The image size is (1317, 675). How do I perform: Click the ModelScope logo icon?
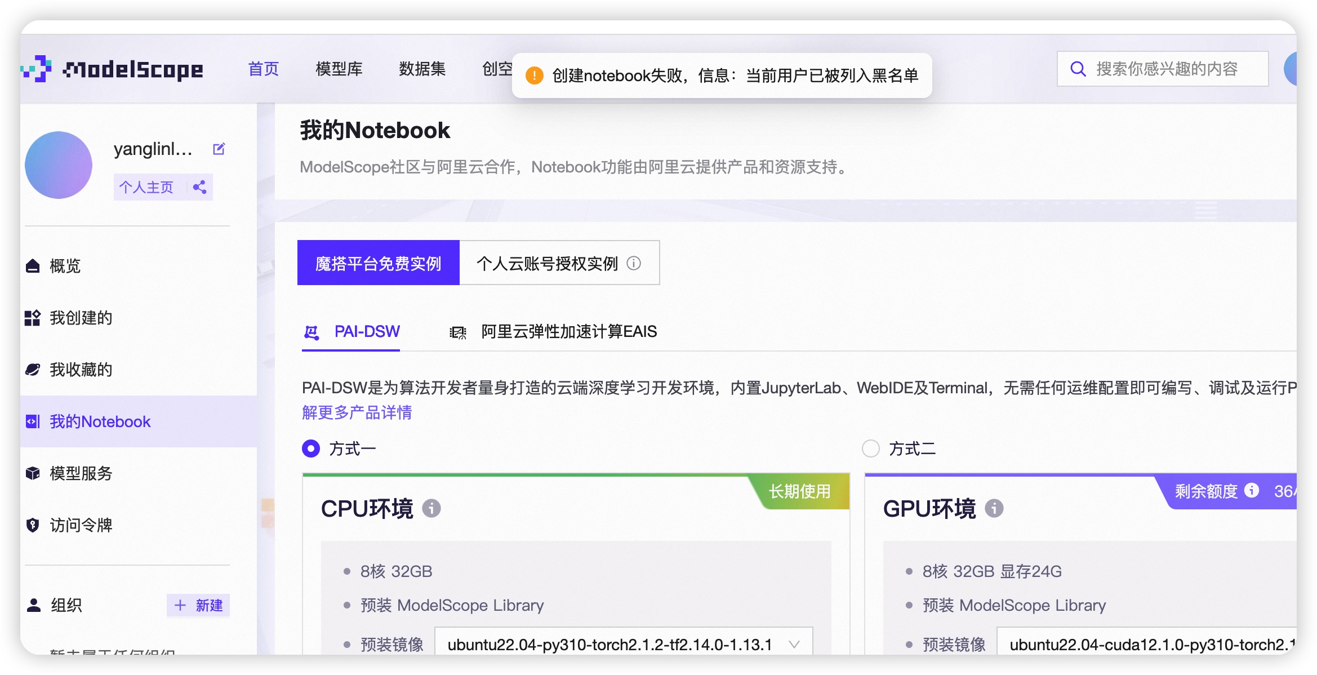[37, 69]
